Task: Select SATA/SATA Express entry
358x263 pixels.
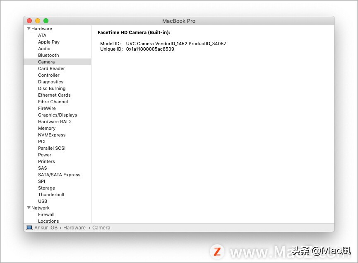Action: 59,175
